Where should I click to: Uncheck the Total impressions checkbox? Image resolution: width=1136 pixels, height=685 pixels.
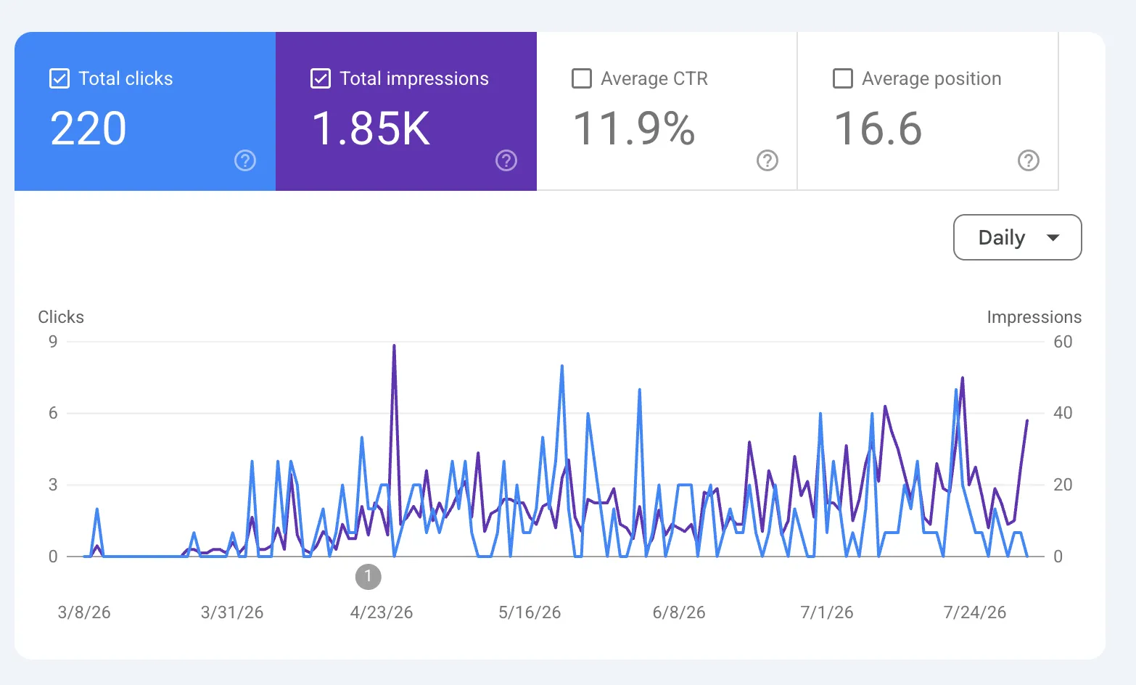321,78
